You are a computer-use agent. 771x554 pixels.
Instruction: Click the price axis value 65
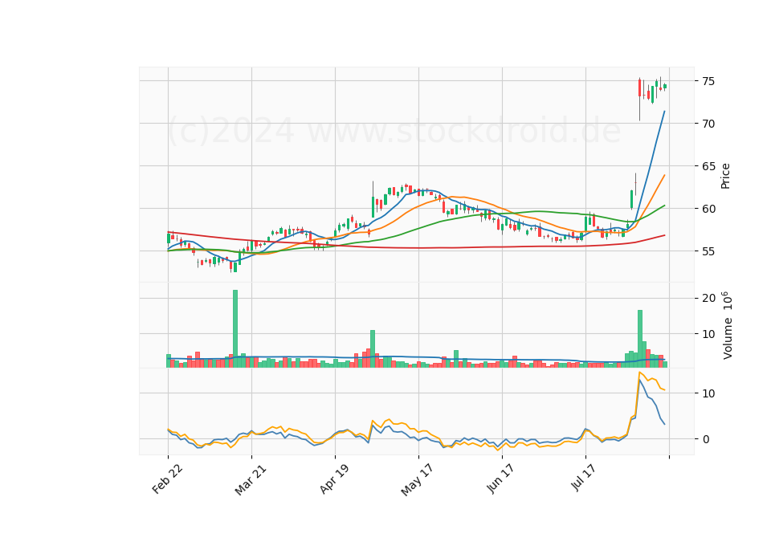pos(708,166)
